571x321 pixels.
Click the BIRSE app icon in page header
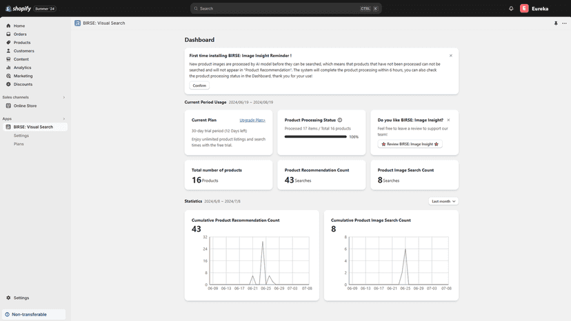[x=77, y=23]
